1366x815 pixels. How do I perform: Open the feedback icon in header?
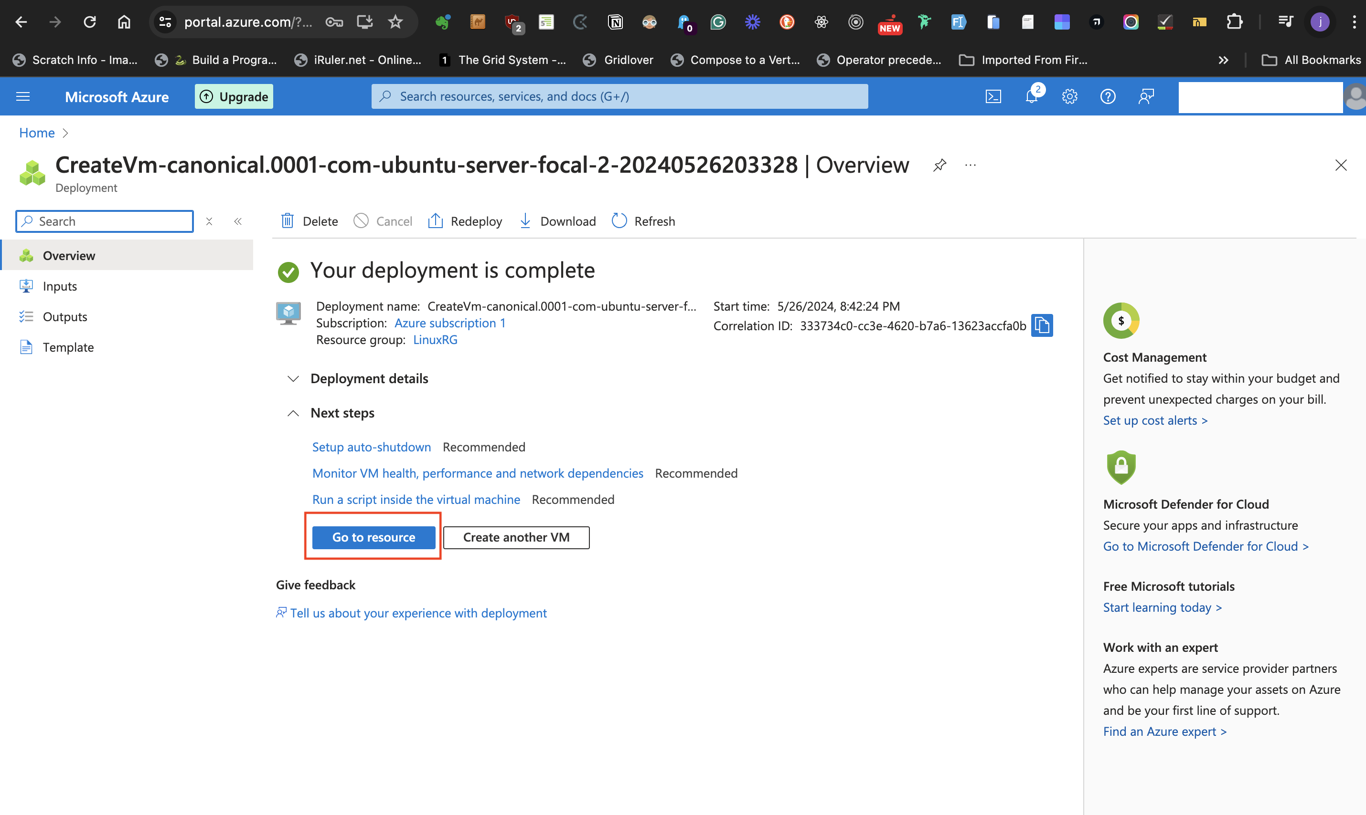coord(1146,97)
